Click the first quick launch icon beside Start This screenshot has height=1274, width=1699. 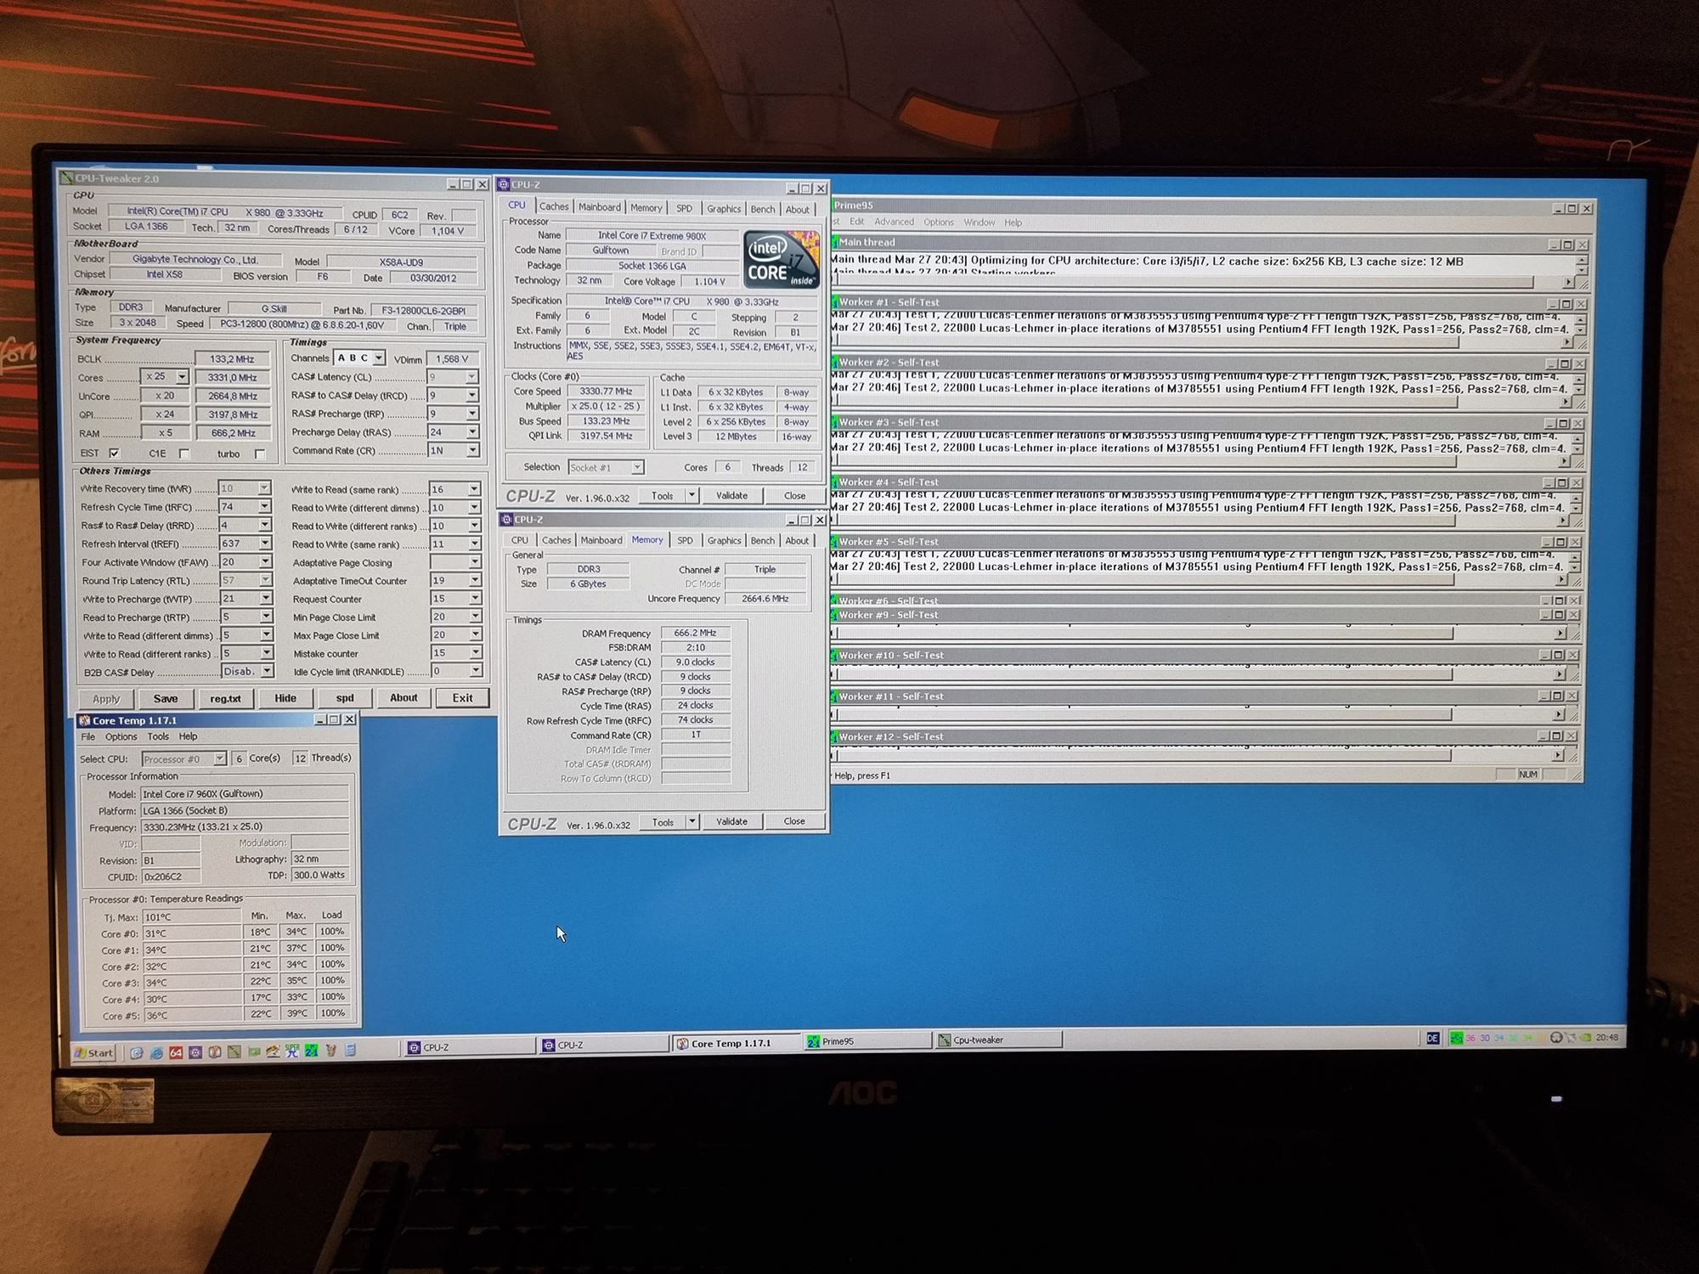pos(137,1053)
